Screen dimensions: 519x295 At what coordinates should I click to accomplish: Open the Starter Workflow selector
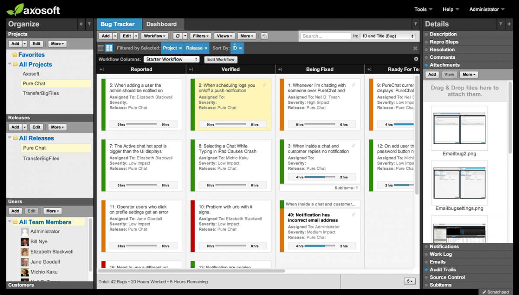tap(171, 59)
